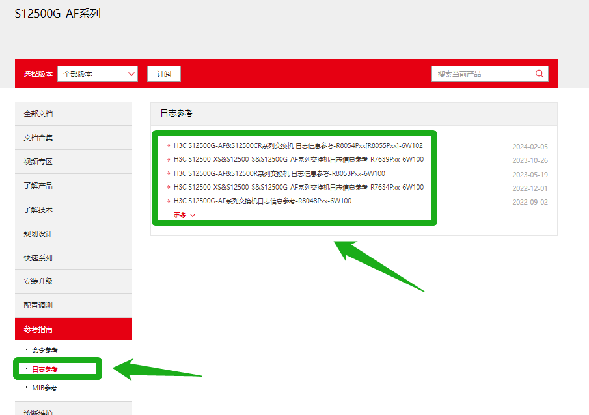Click the S12500G-AF系列 page title
Screen dimensions: 589x415
click(57, 14)
